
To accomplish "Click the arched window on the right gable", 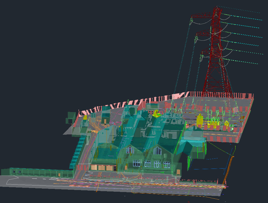I will [157, 151].
